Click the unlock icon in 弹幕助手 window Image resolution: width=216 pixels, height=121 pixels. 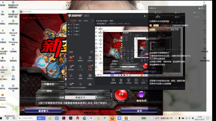[200, 8]
